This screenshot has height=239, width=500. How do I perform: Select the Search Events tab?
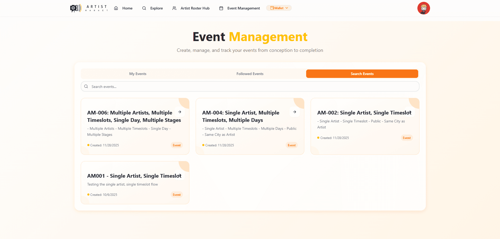coord(362,74)
